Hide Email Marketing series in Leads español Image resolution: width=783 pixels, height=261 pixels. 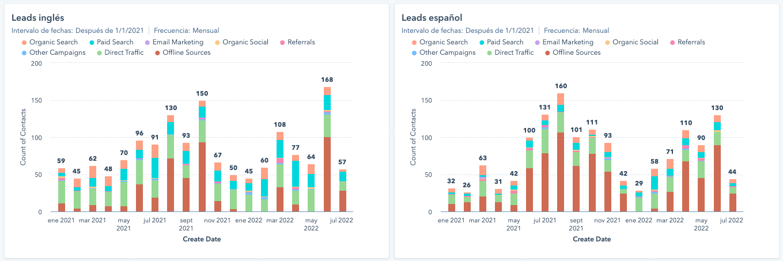coord(568,42)
